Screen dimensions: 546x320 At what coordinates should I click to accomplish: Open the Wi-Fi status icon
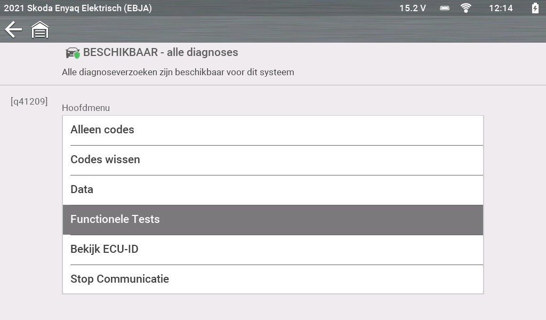click(x=466, y=8)
